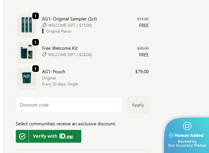Click the AG1 Original Sampler product thumbnail

pos(26,25)
